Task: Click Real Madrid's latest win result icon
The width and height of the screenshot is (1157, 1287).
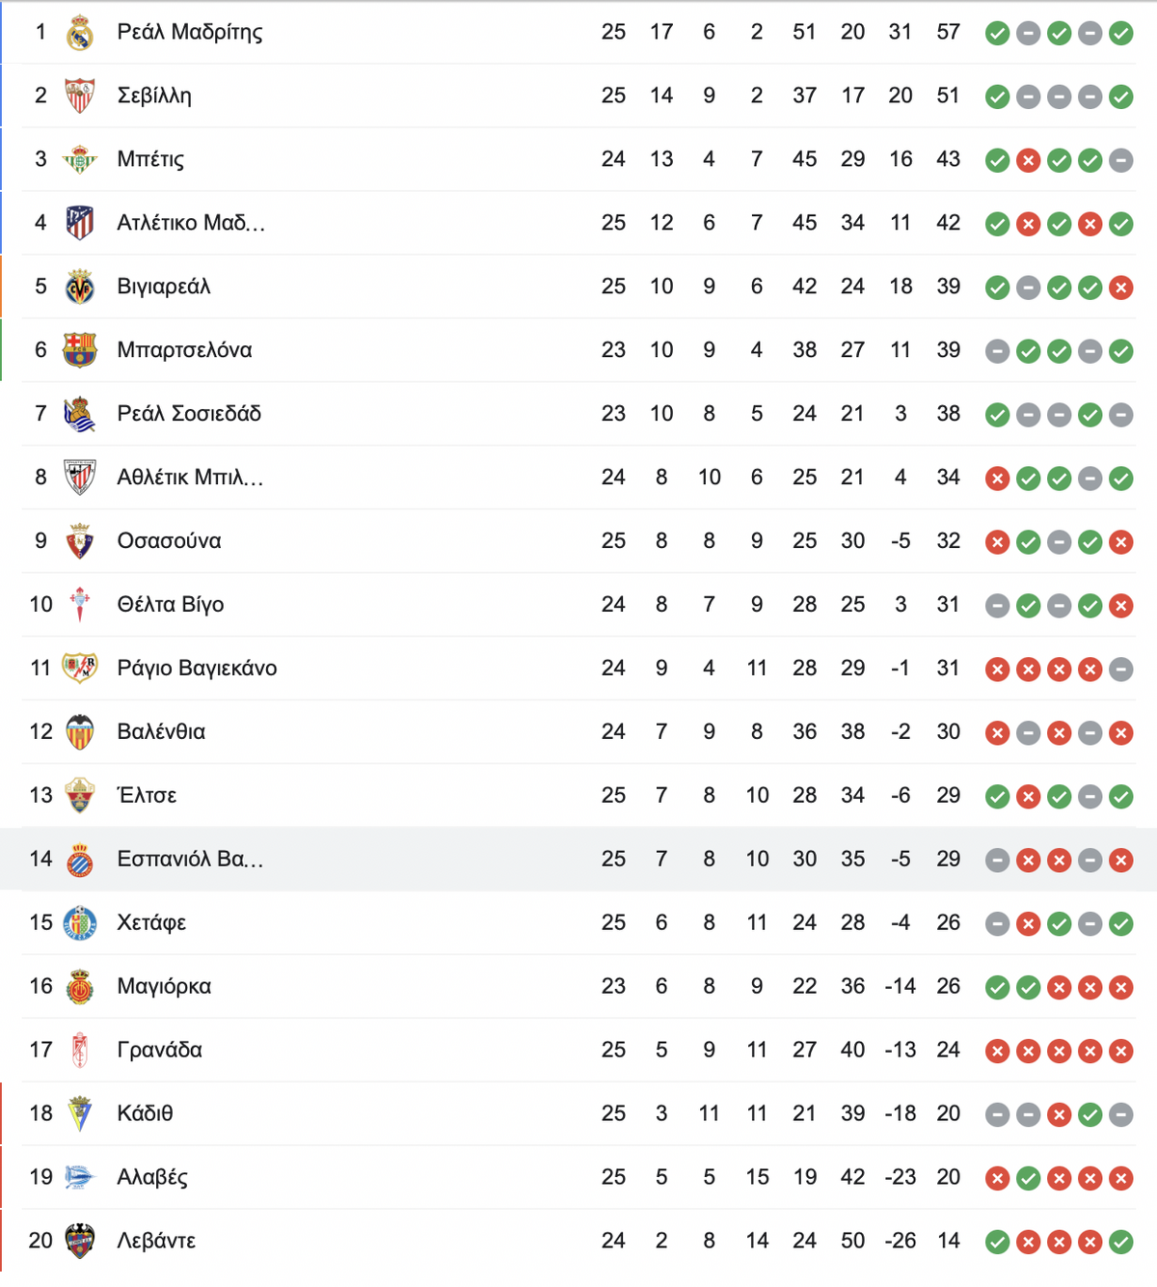Action: (1120, 34)
